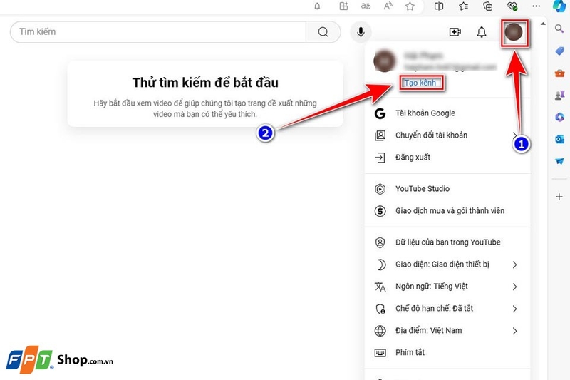The image size is (570, 380).
Task: Click the account avatar in the header
Action: pyautogui.click(x=514, y=32)
